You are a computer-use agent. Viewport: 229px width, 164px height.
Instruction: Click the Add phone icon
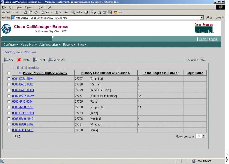click(6, 60)
